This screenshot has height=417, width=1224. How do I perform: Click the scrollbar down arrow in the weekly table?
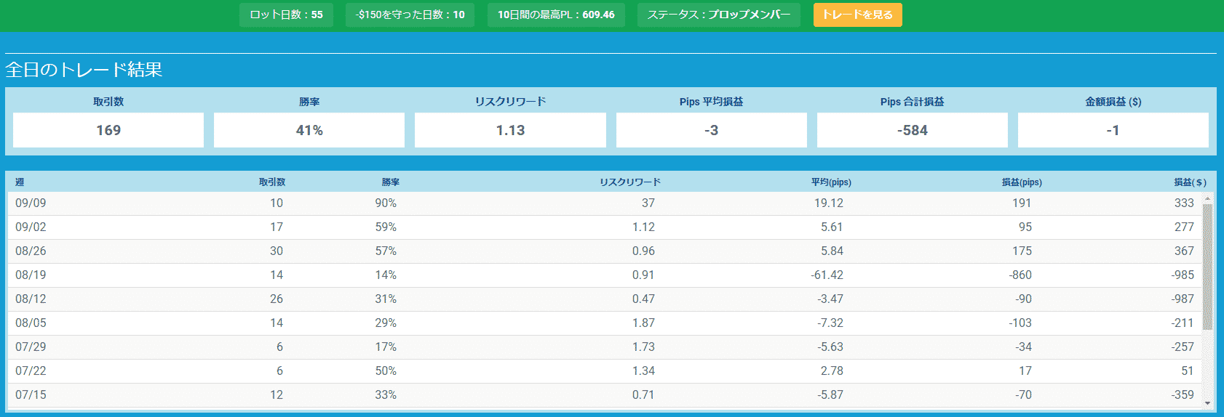(1207, 402)
